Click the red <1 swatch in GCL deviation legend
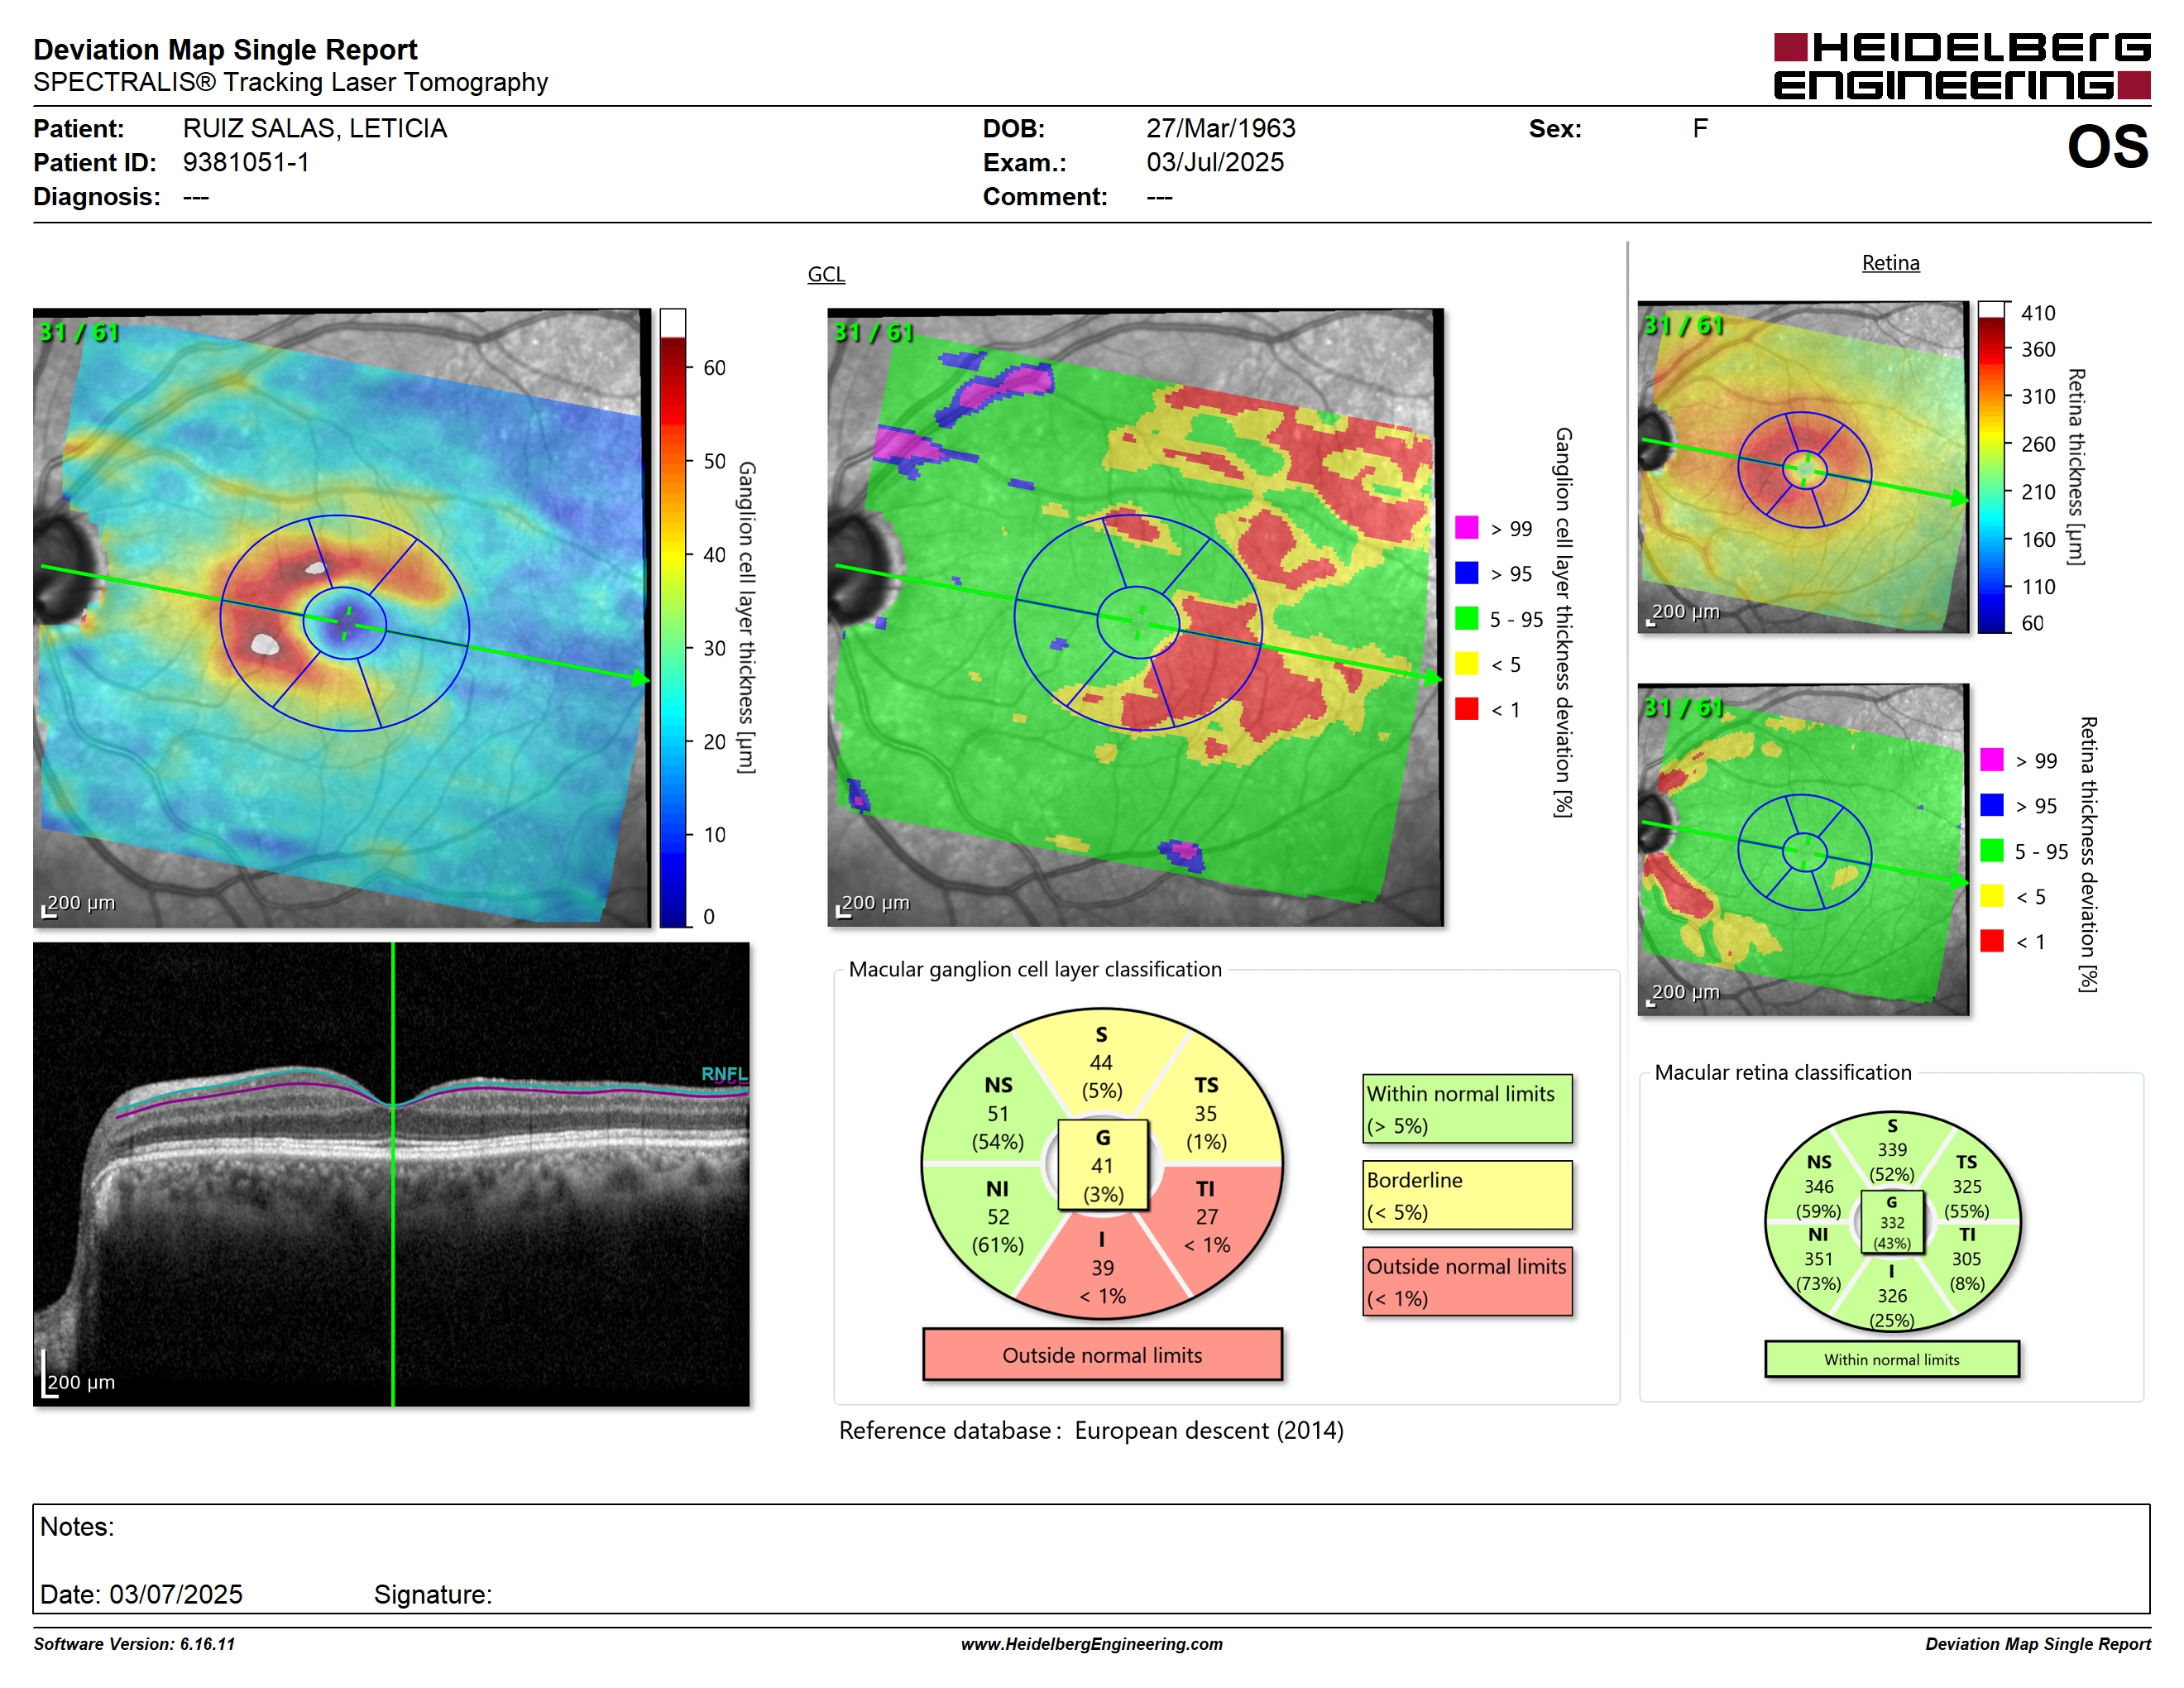 pos(1466,708)
